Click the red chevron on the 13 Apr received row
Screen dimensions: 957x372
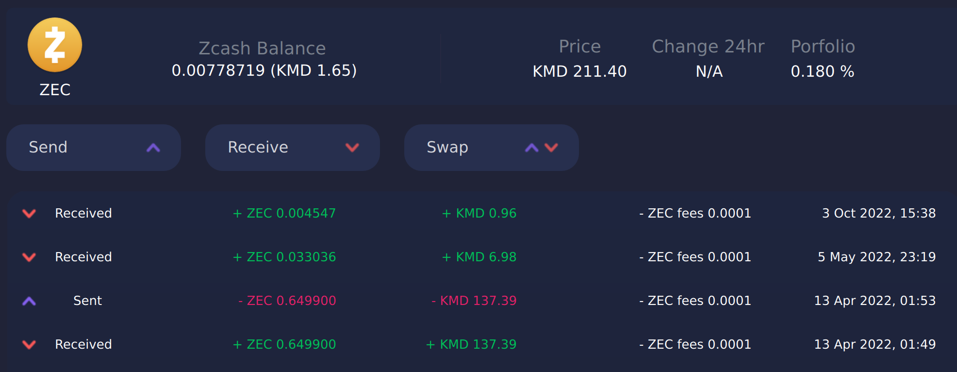29,344
